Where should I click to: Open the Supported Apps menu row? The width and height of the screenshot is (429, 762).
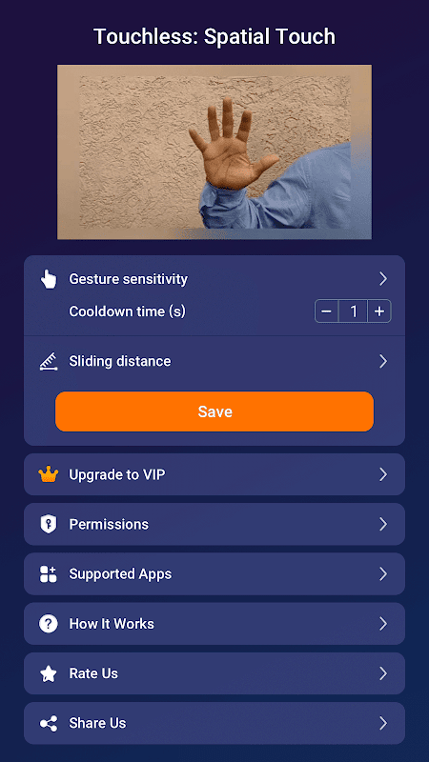point(214,574)
